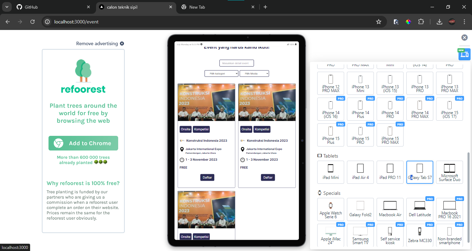Pick the iPhone 13 PRO device
Image resolution: width=472 pixels, height=251 pixels.
point(420,83)
